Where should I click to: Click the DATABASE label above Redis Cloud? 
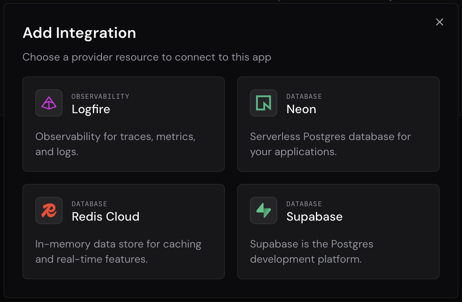point(90,204)
